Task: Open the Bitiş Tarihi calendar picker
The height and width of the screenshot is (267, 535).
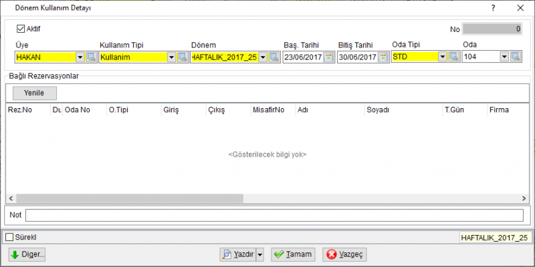Action: (x=383, y=57)
